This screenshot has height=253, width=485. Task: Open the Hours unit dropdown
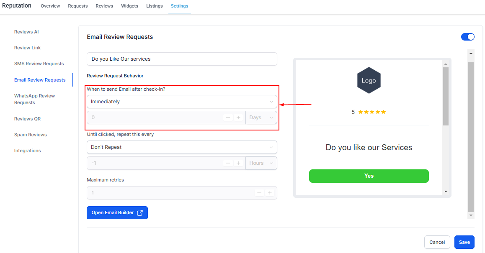[261, 163]
